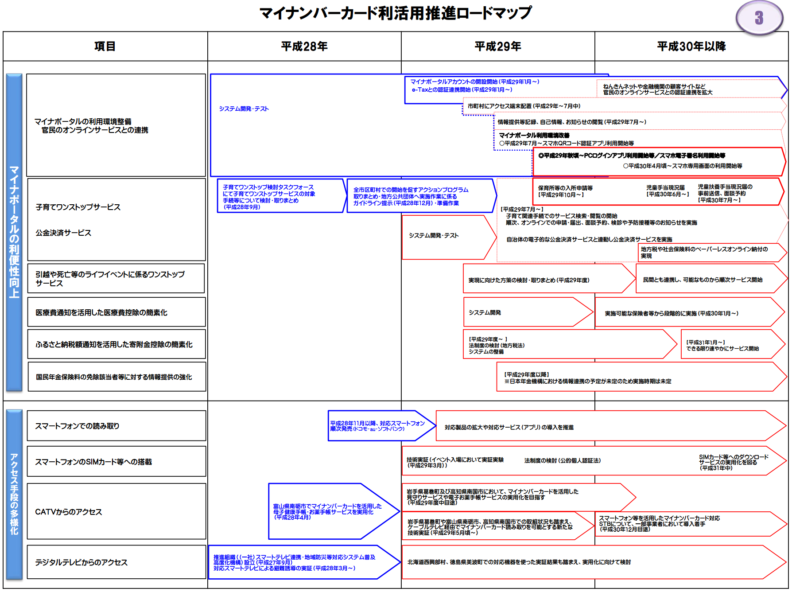Click 実施可能な保険者等から段階的に実施 arrow

click(x=690, y=312)
